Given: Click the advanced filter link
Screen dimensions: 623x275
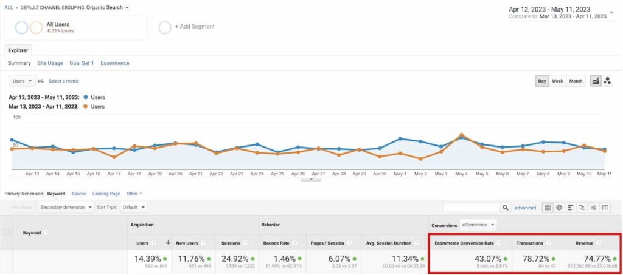Looking at the screenshot, I should tap(525, 208).
